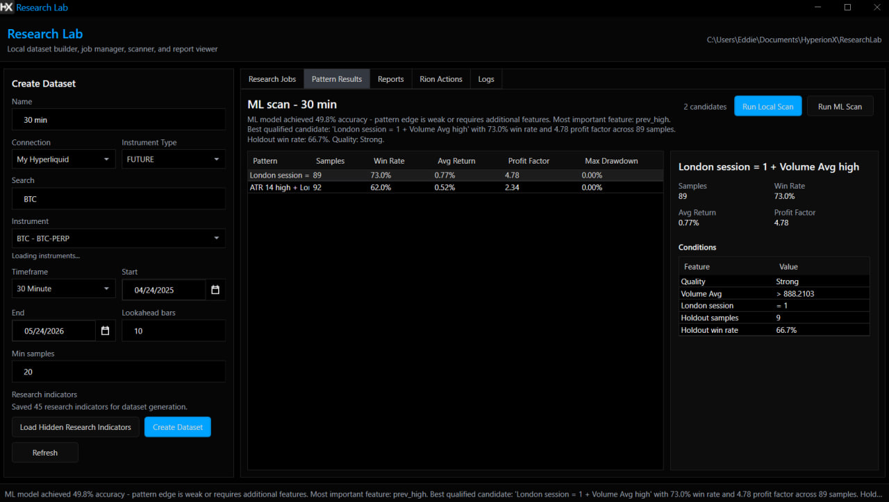Screen dimensions: 889x502
Task: Click the End date field 05/24/2026
Action: click(53, 331)
